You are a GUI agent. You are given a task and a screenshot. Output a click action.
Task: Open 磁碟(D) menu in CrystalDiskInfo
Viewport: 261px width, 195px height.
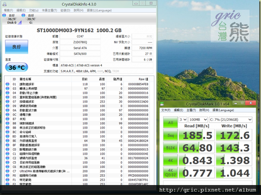65,10
